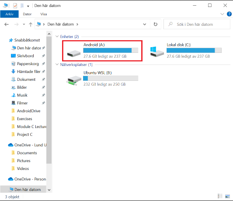Screen dimensions: 233x201
Task: Open the Customize Quick Access Toolbar dropdown
Action: pos(28,6)
